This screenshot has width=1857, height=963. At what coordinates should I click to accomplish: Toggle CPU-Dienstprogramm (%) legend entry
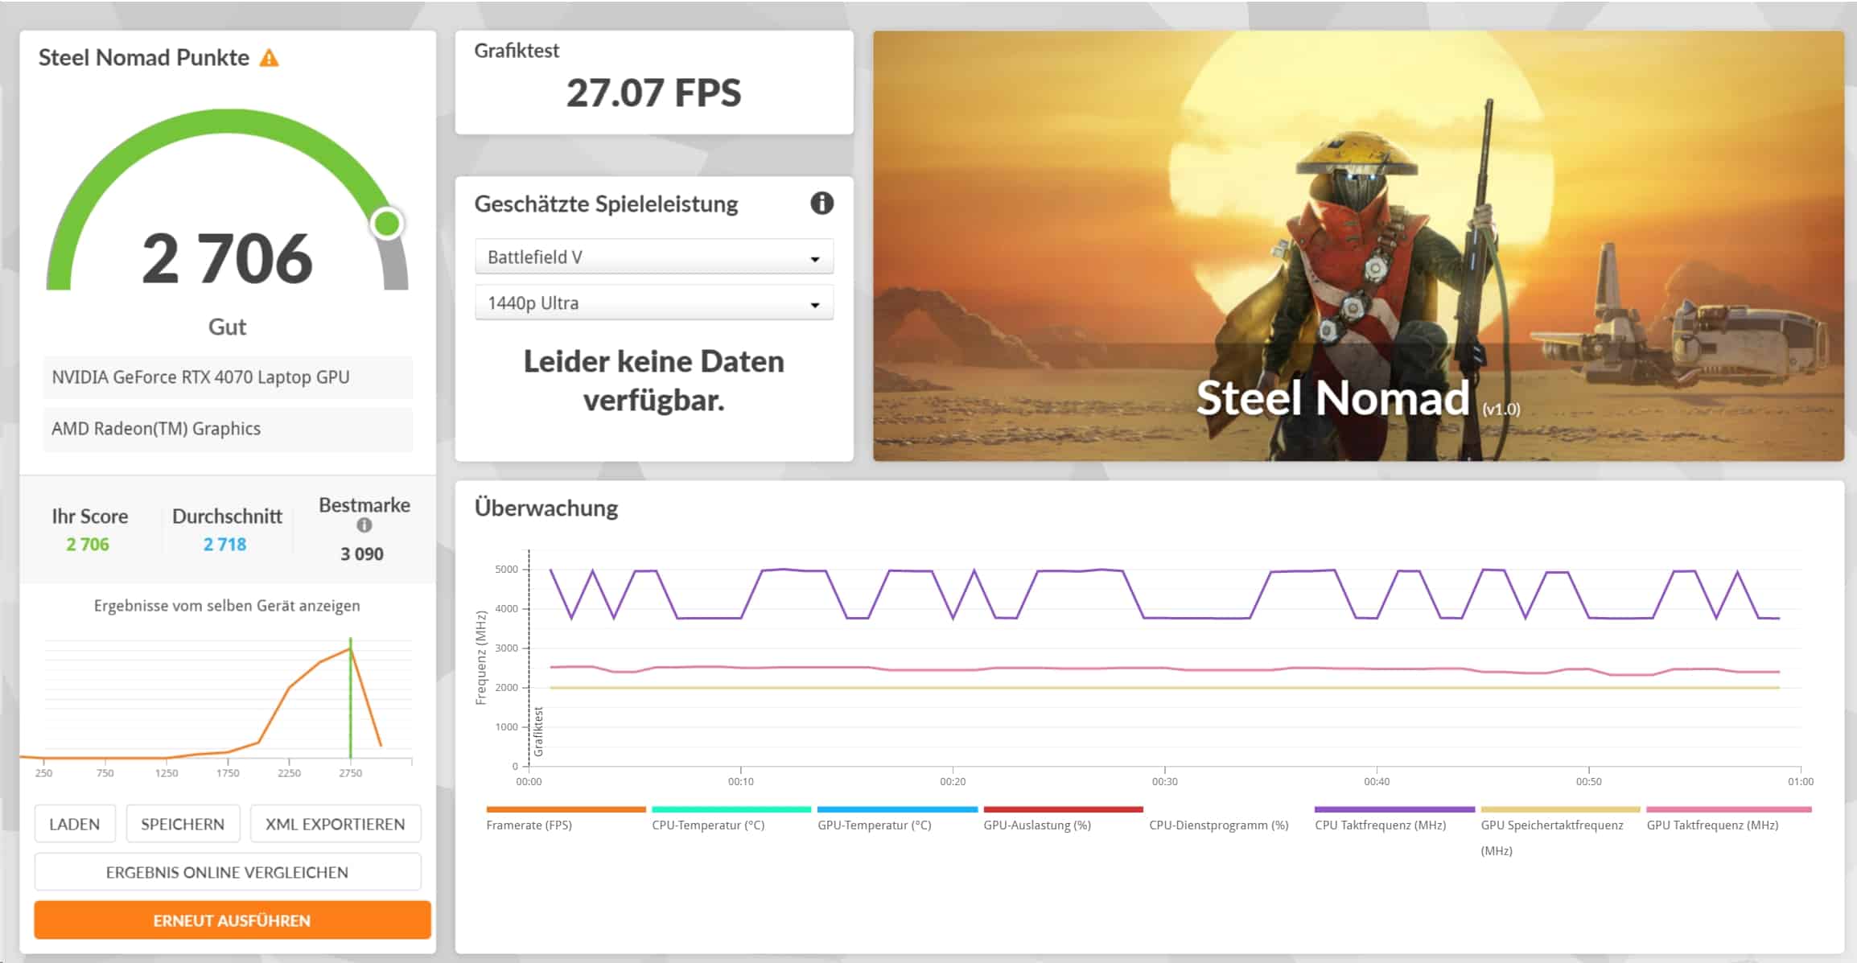click(x=1218, y=825)
